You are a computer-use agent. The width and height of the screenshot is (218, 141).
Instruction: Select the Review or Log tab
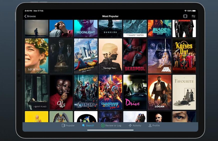(x=111, y=125)
